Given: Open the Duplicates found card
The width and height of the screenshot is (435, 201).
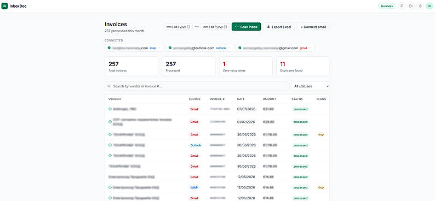Looking at the screenshot, I should (x=303, y=66).
